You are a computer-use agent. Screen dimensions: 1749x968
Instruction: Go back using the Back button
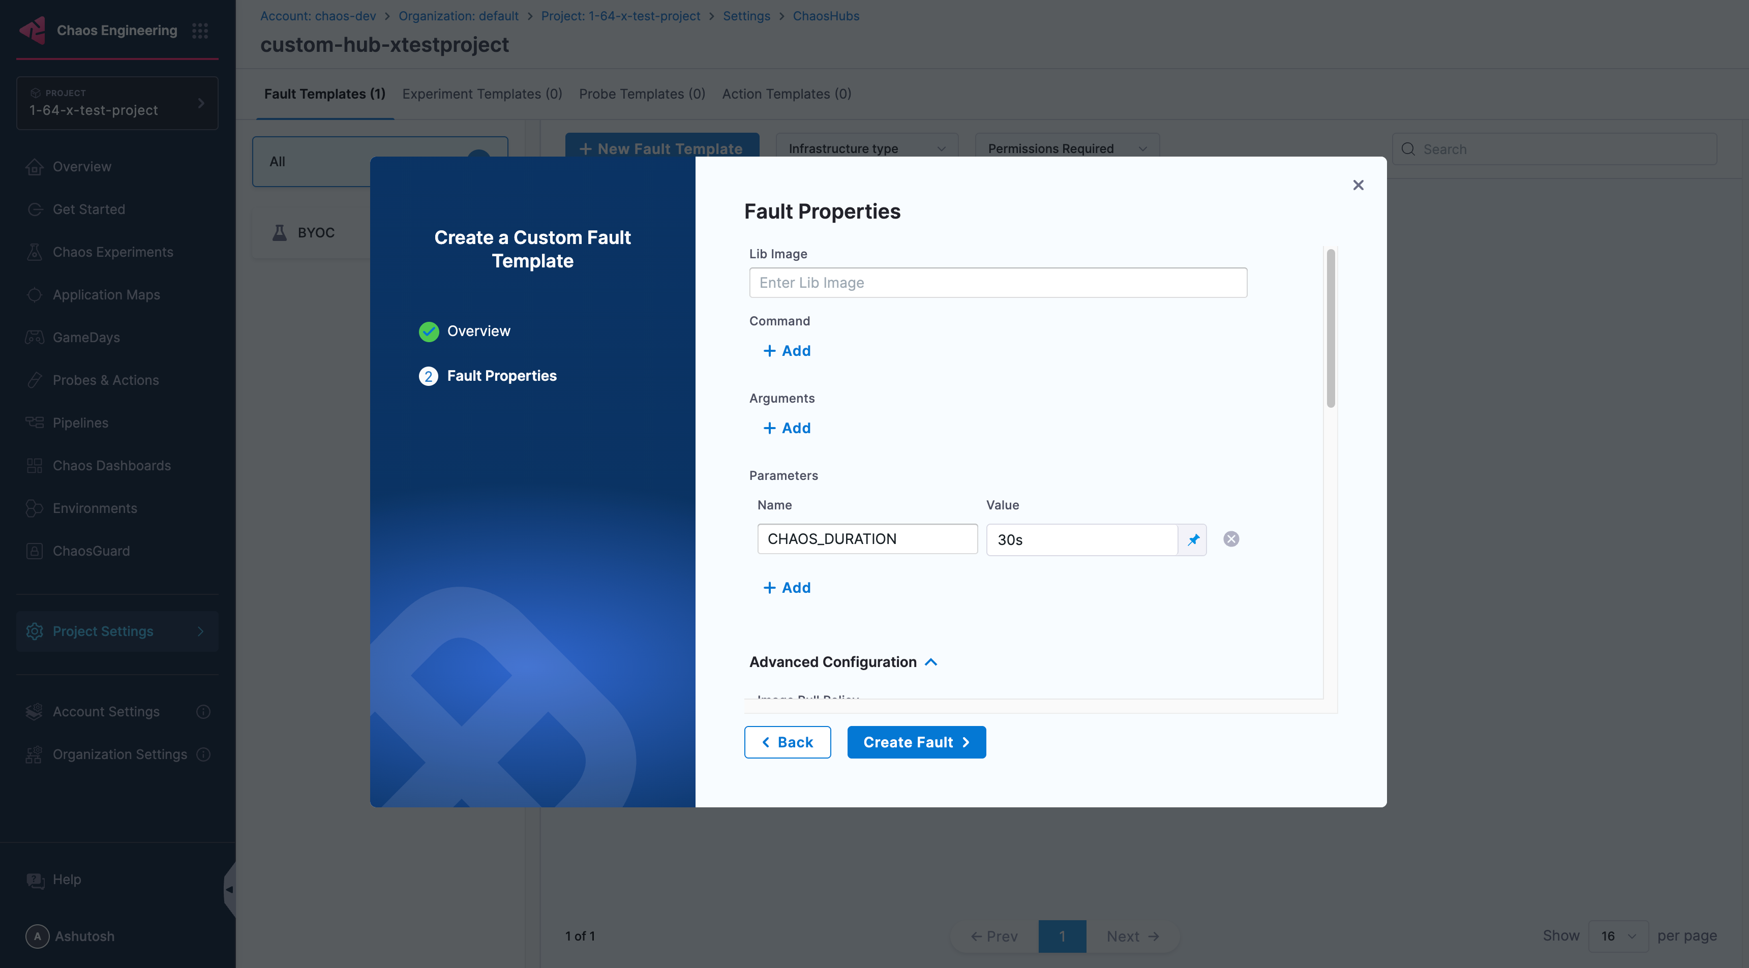(x=788, y=742)
